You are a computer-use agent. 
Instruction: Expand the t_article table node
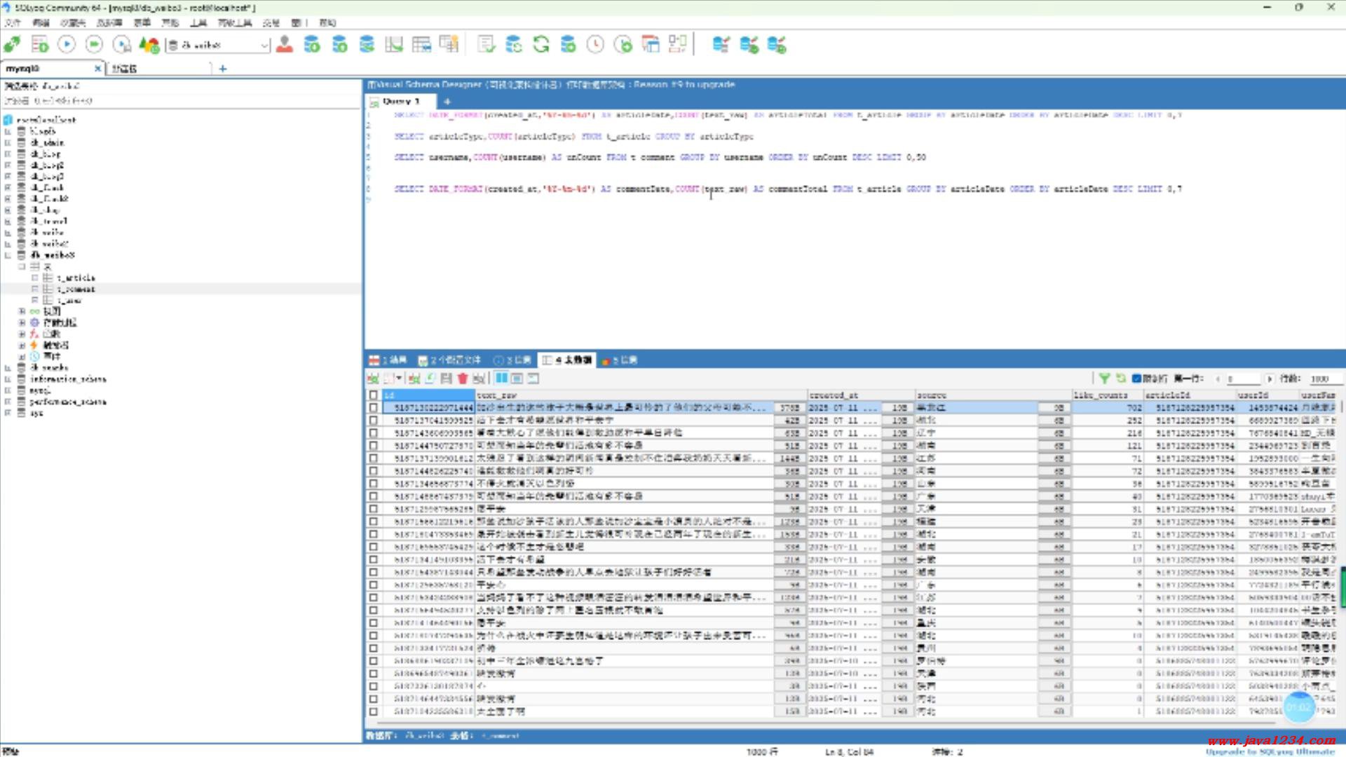point(35,278)
